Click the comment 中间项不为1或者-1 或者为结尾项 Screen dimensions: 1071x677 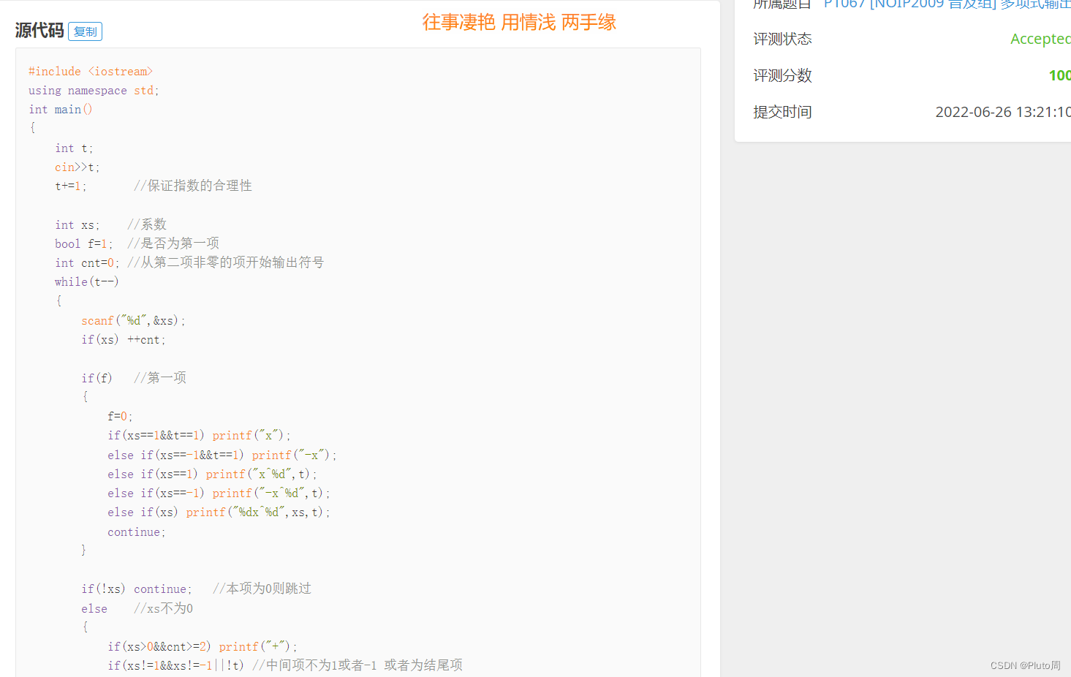[x=357, y=665]
